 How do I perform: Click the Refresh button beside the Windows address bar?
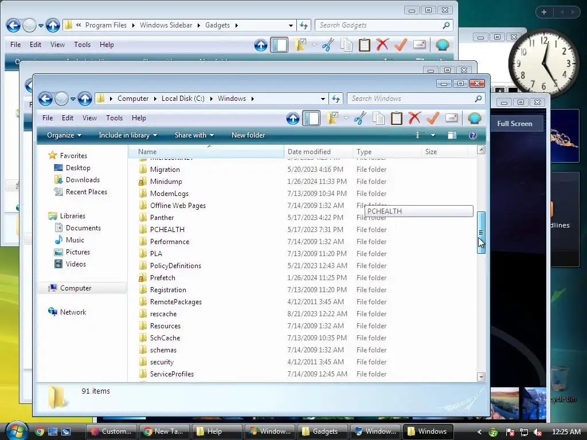336,99
